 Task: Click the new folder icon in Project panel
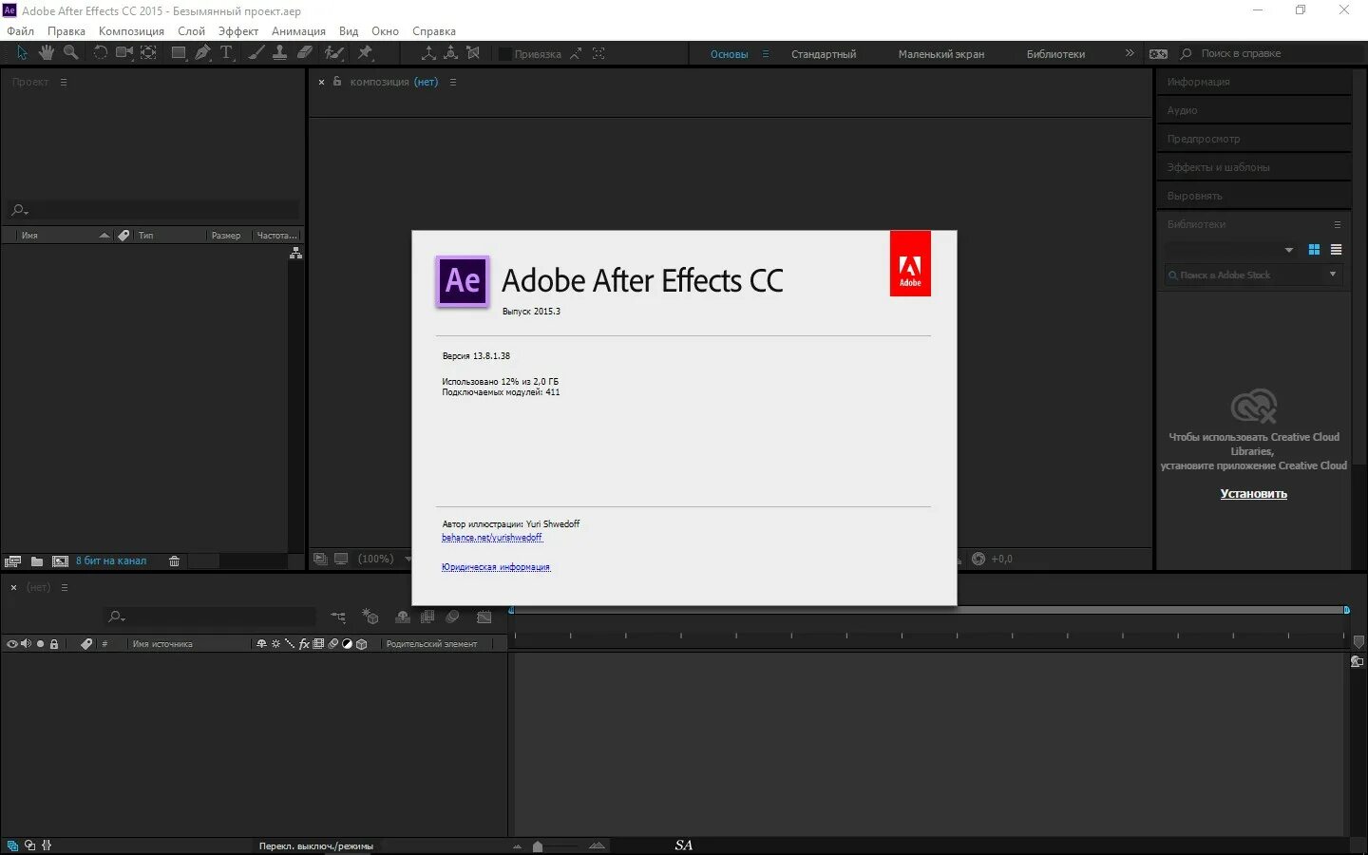(x=37, y=561)
